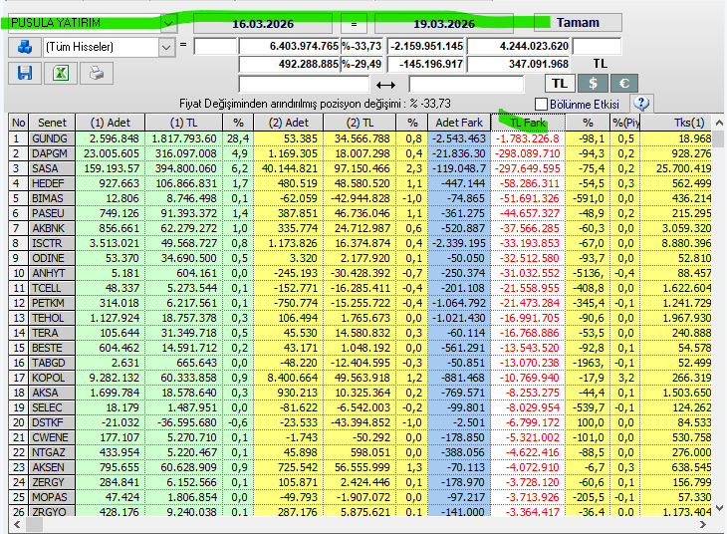Sort by the No column header
727x534 pixels.
point(19,123)
